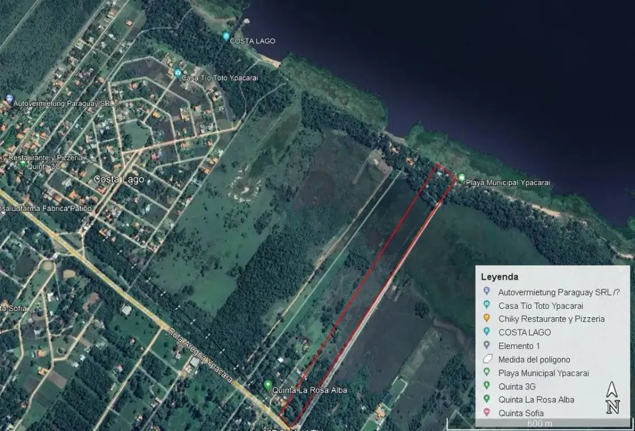
Task: Click the 'Costa Lago' neighborhood label
Action: click(119, 180)
